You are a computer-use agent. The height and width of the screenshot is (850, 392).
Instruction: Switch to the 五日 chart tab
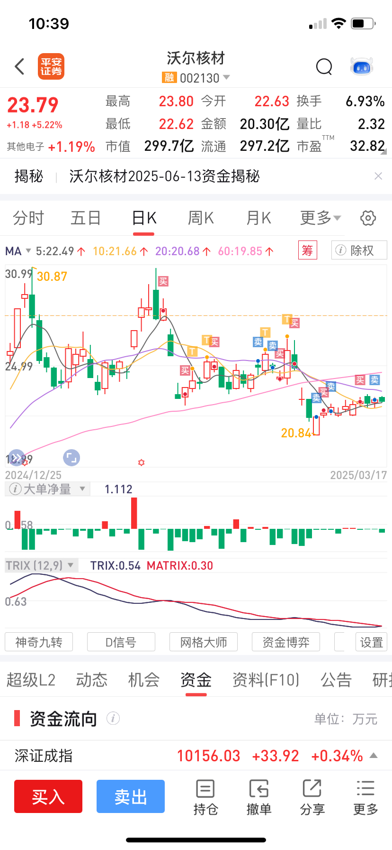coord(86,218)
